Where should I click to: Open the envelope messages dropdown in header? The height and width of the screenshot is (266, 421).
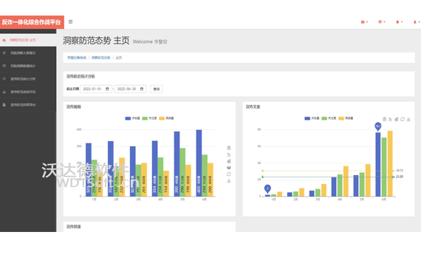364,22
